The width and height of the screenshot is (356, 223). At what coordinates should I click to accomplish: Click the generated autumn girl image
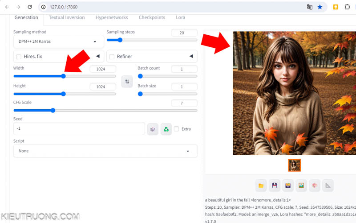coord(294,93)
